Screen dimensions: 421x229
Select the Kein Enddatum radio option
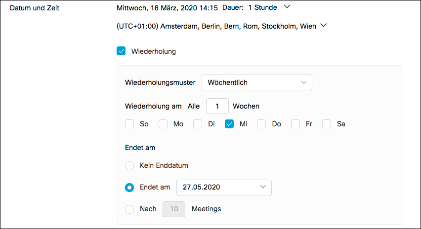[129, 165]
